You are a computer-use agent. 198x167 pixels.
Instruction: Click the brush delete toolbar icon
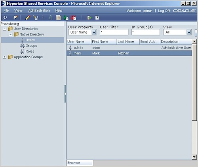pos(36,18)
